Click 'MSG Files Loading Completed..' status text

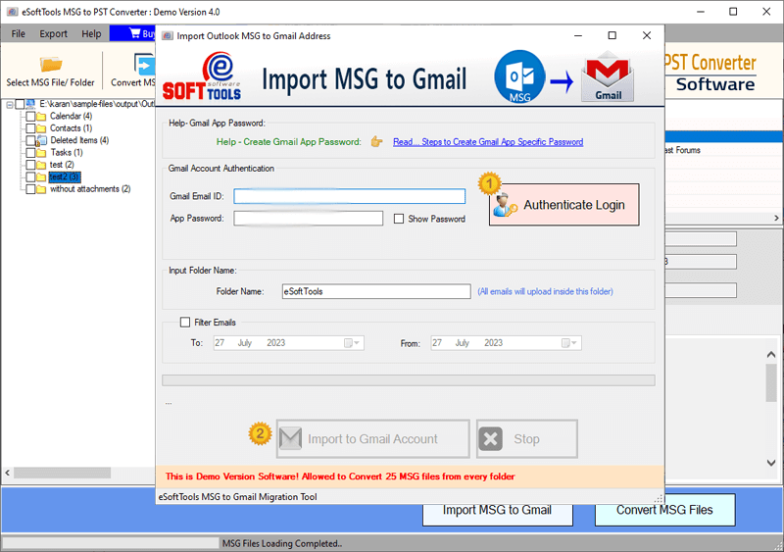(282, 543)
